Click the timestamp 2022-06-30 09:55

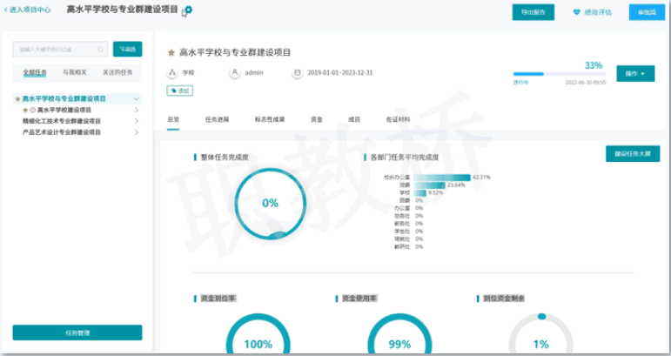point(586,82)
